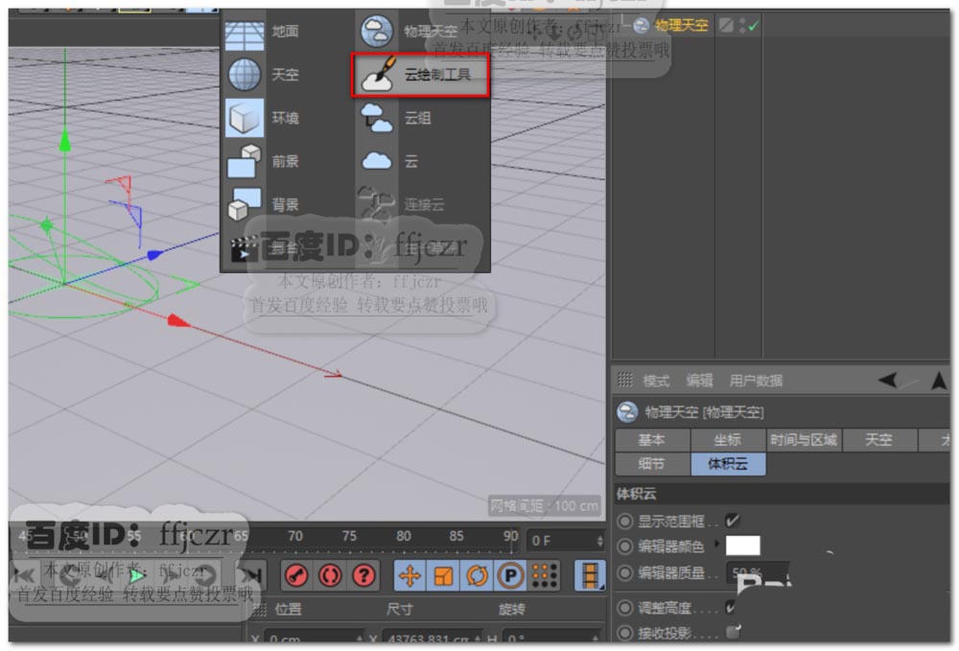Click the up arrow in Attribute Manager
The height and width of the screenshot is (651, 959).
tap(939, 381)
